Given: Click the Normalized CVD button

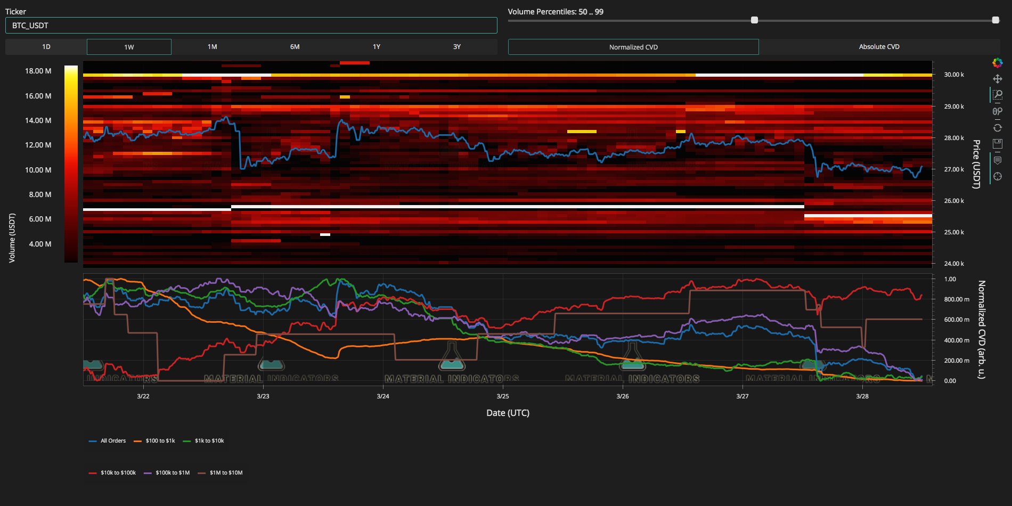Looking at the screenshot, I should (633, 47).
